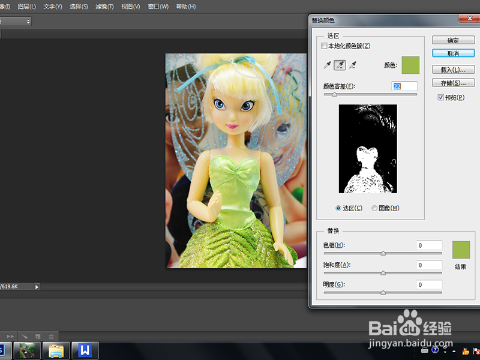
Task: Click the 饱和度(A) value field
Action: click(429, 265)
